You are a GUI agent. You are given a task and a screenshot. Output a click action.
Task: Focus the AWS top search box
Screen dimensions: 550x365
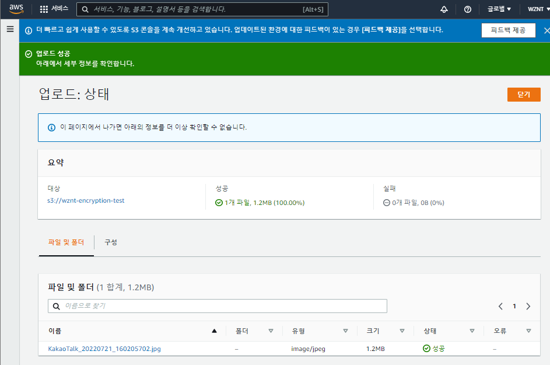tap(202, 9)
